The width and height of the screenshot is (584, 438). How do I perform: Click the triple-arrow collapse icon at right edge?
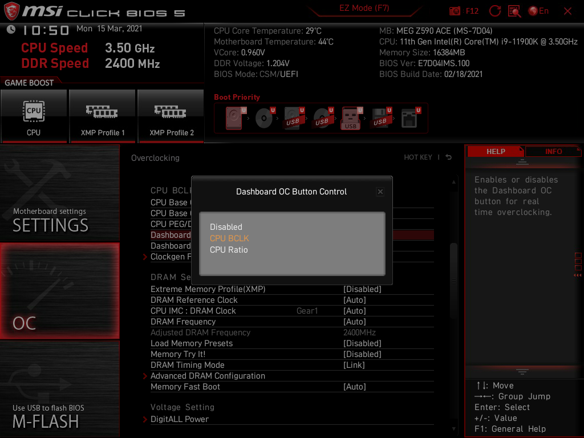(578, 275)
